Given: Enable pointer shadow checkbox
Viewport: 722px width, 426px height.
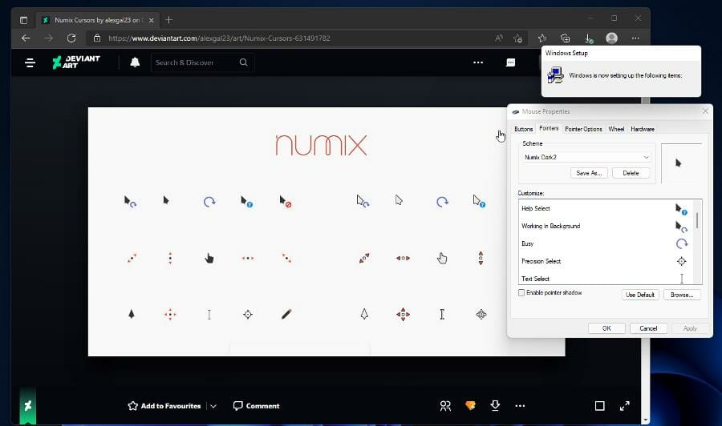Looking at the screenshot, I should click(x=521, y=293).
